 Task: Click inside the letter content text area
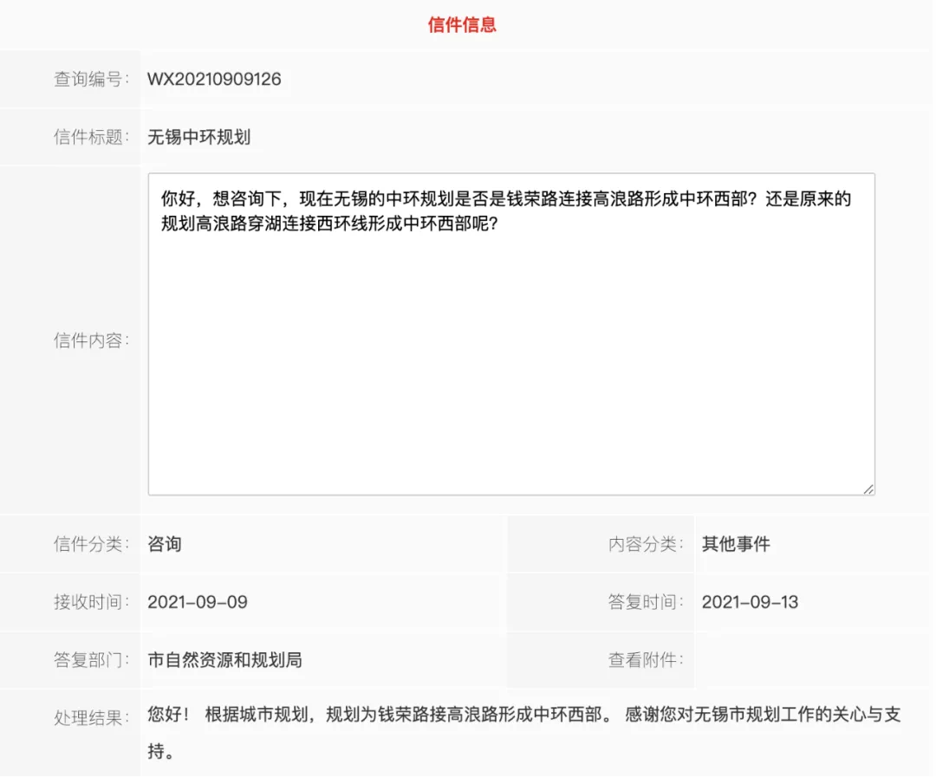(511, 347)
